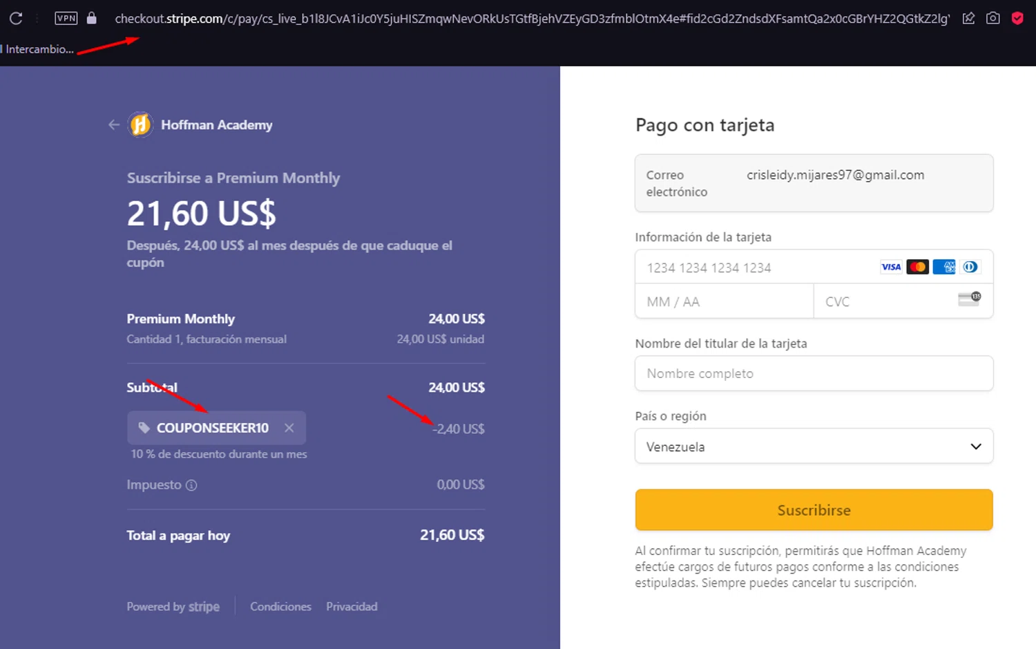Click the MM / AA expiry field
This screenshot has width=1036, height=649.
pyautogui.click(x=724, y=302)
